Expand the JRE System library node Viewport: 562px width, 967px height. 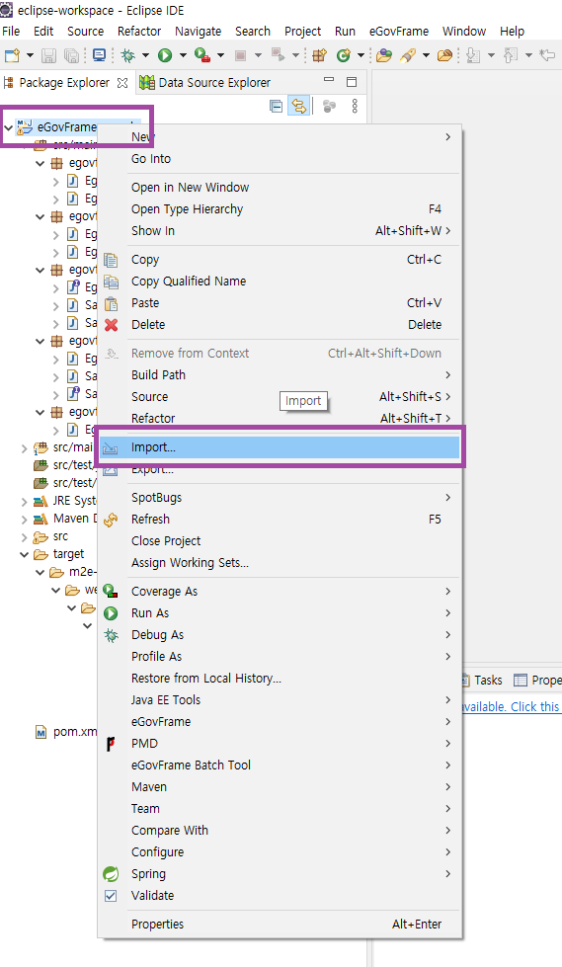pyautogui.click(x=24, y=502)
